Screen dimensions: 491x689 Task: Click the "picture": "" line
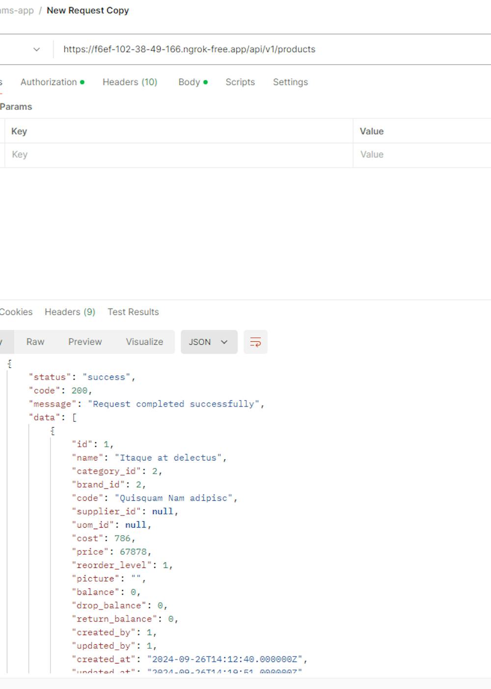pyautogui.click(x=109, y=579)
